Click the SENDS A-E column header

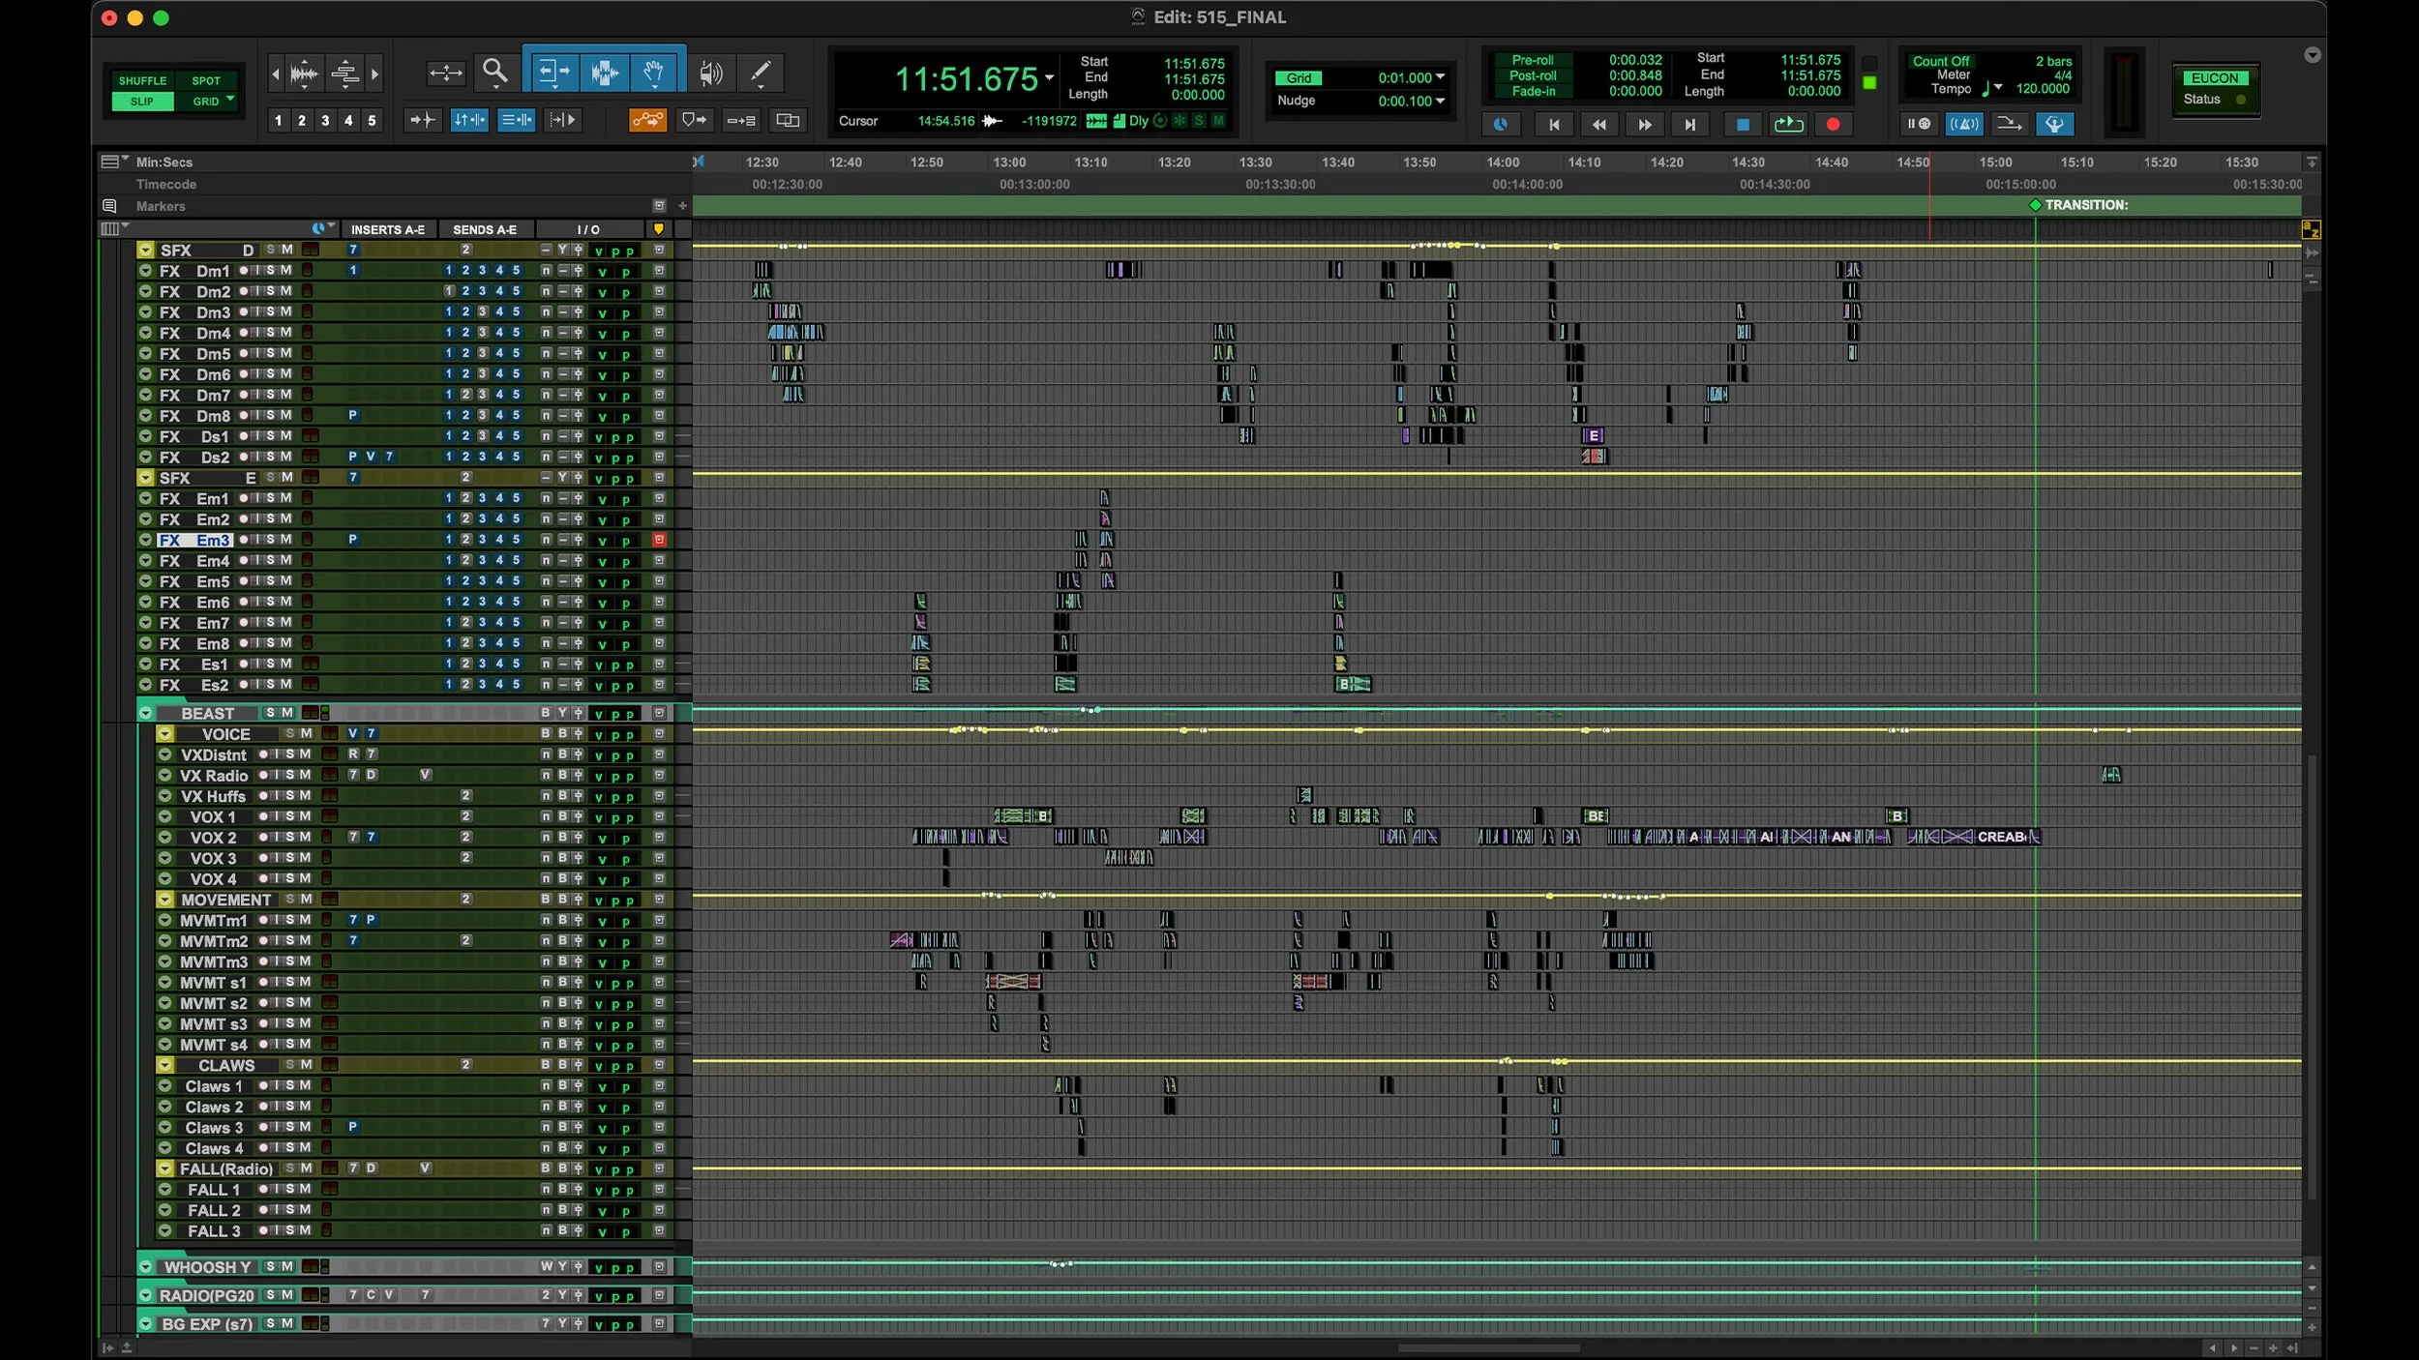(x=485, y=230)
